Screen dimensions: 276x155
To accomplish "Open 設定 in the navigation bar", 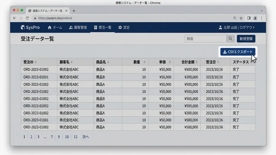I will click(x=124, y=27).
